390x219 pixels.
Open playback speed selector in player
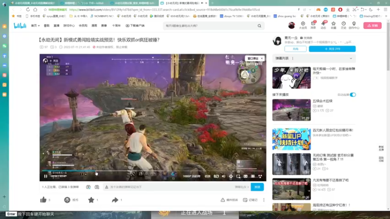click(208, 176)
